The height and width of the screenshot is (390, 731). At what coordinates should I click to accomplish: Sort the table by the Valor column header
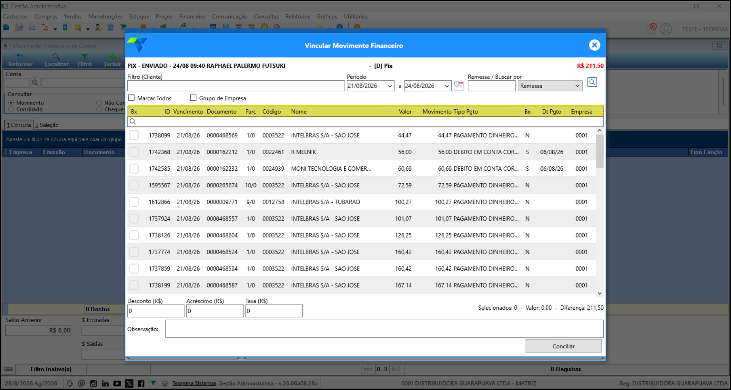pyautogui.click(x=405, y=112)
